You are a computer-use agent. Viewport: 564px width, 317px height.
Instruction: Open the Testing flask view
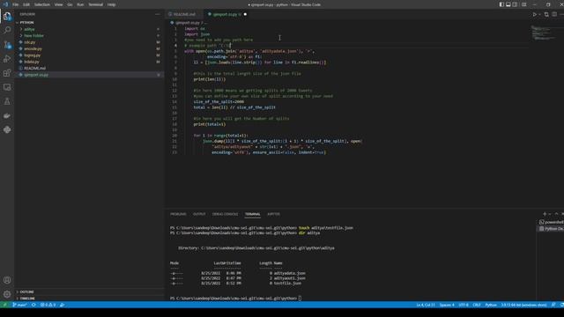tap(7, 102)
